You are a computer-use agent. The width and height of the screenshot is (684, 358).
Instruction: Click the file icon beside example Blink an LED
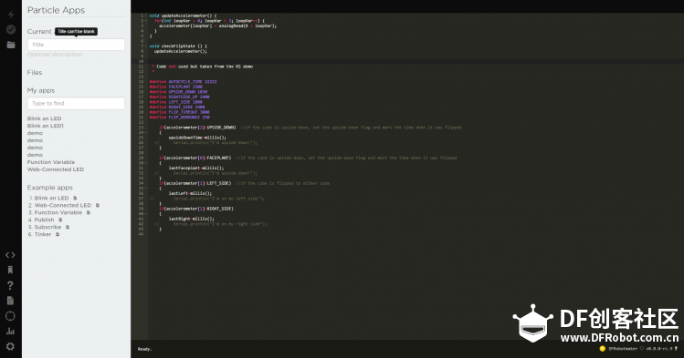pos(75,198)
